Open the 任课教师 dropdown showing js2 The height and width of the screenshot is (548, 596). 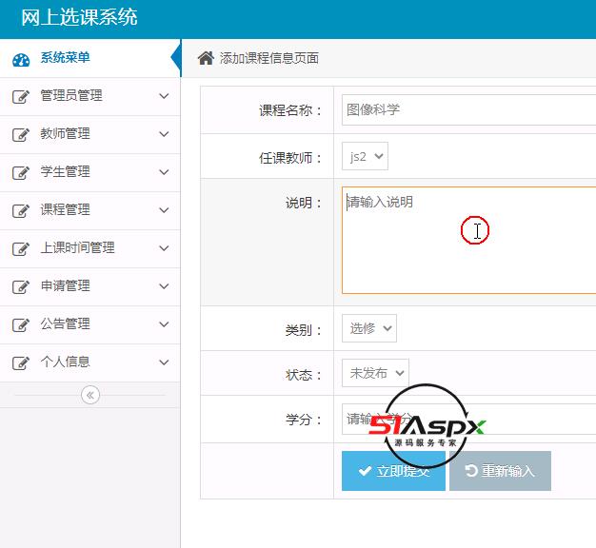365,156
